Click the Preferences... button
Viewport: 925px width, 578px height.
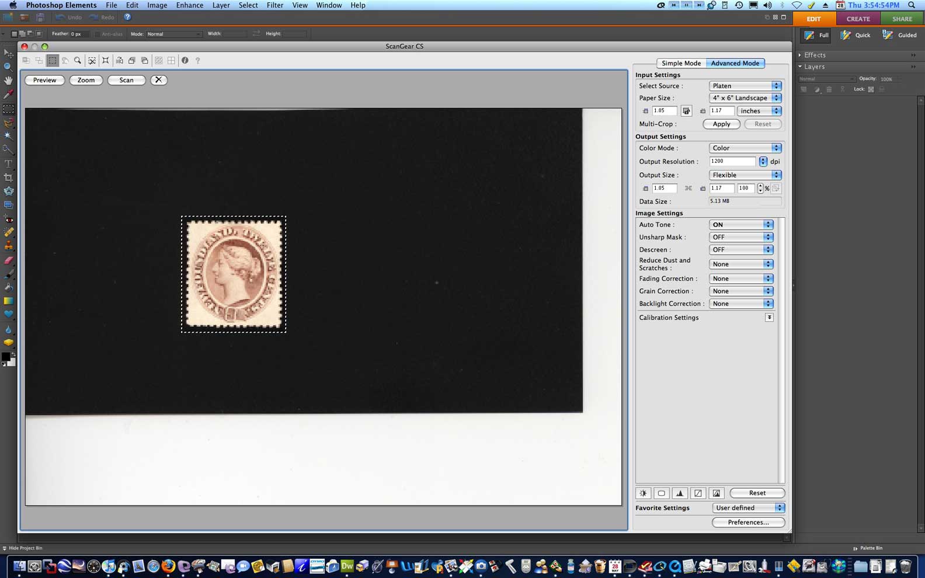click(x=747, y=523)
